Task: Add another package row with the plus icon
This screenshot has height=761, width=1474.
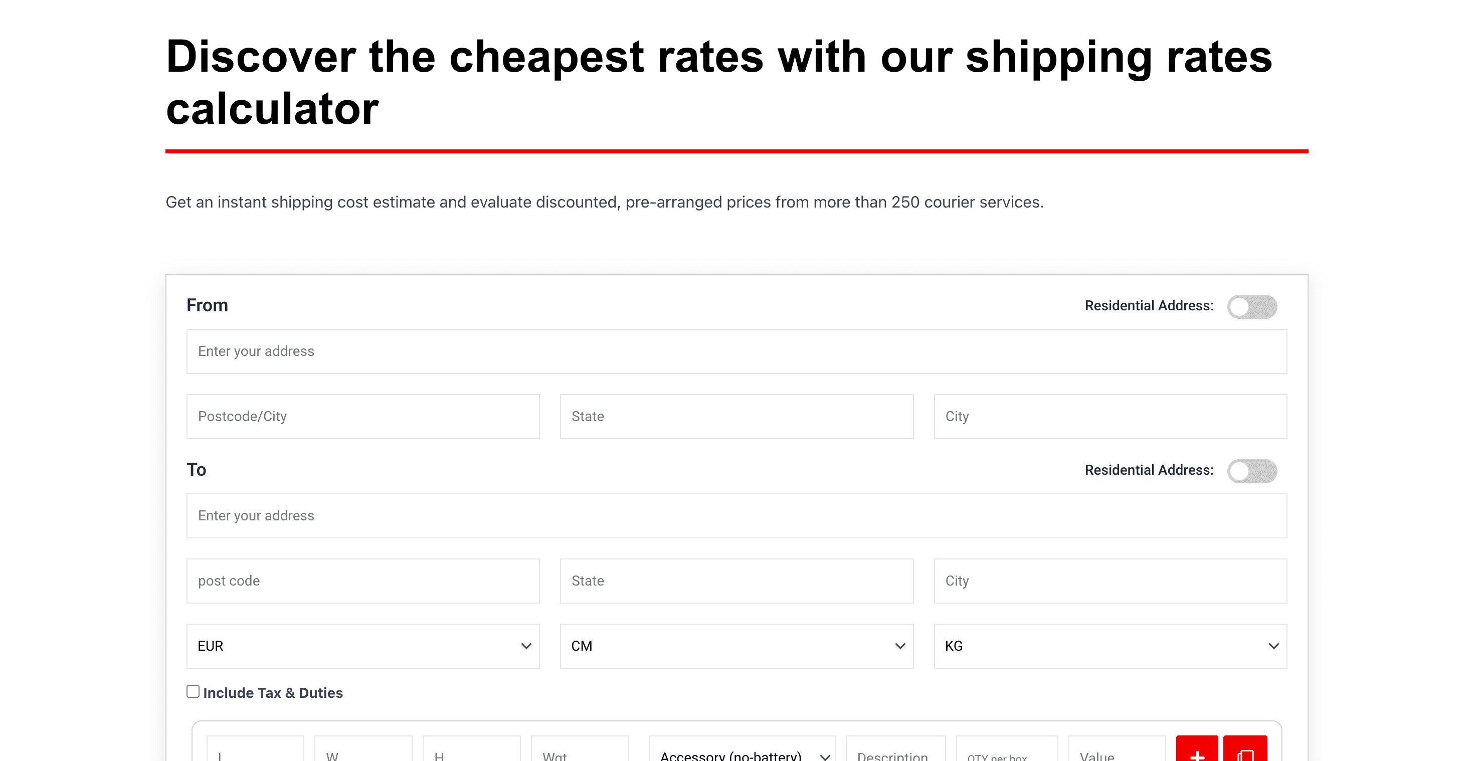Action: (1198, 752)
